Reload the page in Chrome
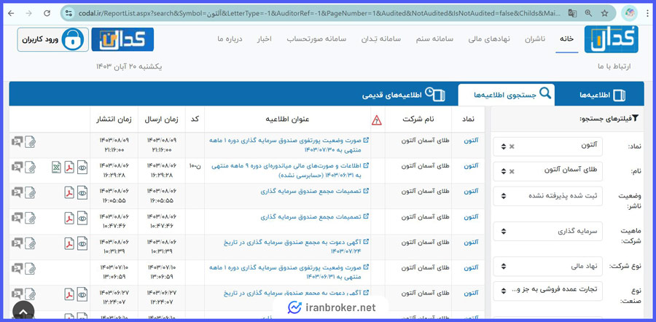The height and width of the screenshot is (322, 656). click(47, 13)
